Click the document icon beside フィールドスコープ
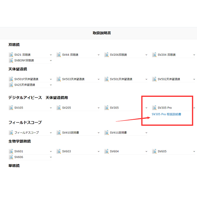The image size is (197, 197). pos(11,133)
